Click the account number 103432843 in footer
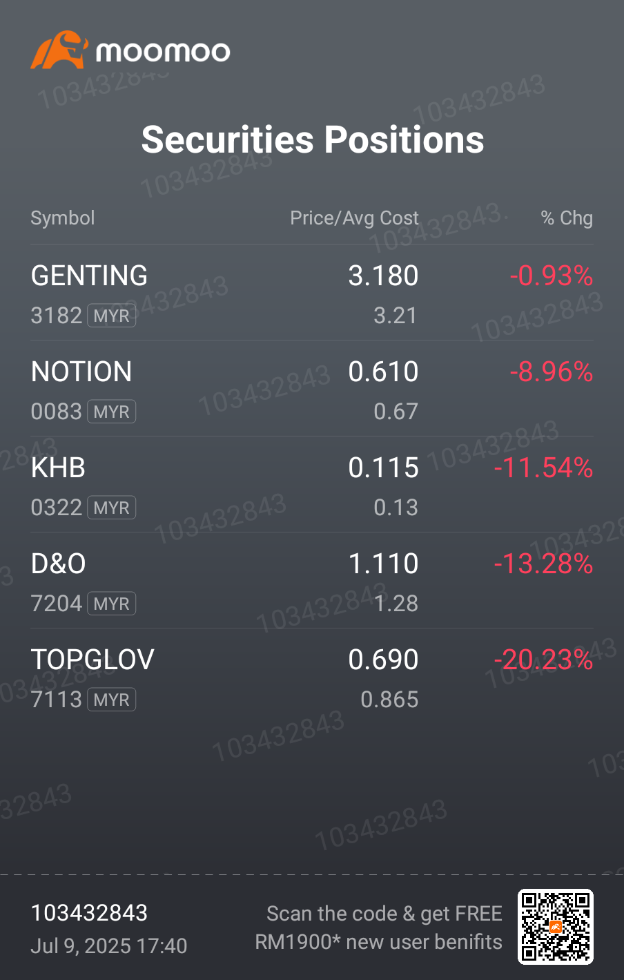Screen dimensions: 624x980 pos(89,913)
